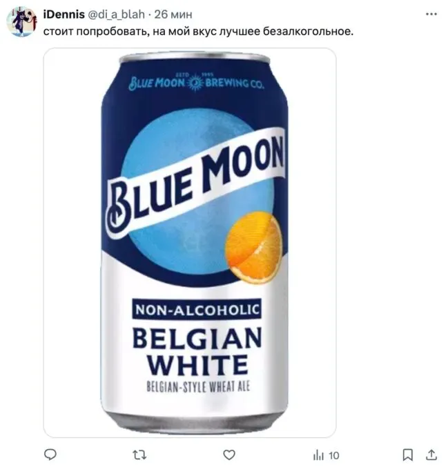The height and width of the screenshot is (469, 448).
Task: Open the reply comment icon
Action: tap(50, 455)
